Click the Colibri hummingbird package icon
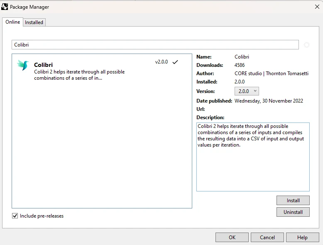This screenshot has width=323, height=245. click(23, 65)
